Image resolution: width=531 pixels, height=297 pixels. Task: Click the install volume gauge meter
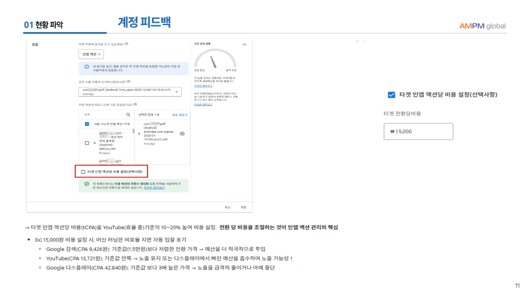click(x=215, y=60)
